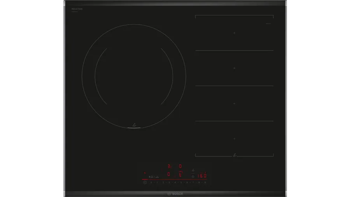Viewport: 350px width, 197px height.
Task: Tap the frying sensor symbol above the clock
Action: coord(193,170)
